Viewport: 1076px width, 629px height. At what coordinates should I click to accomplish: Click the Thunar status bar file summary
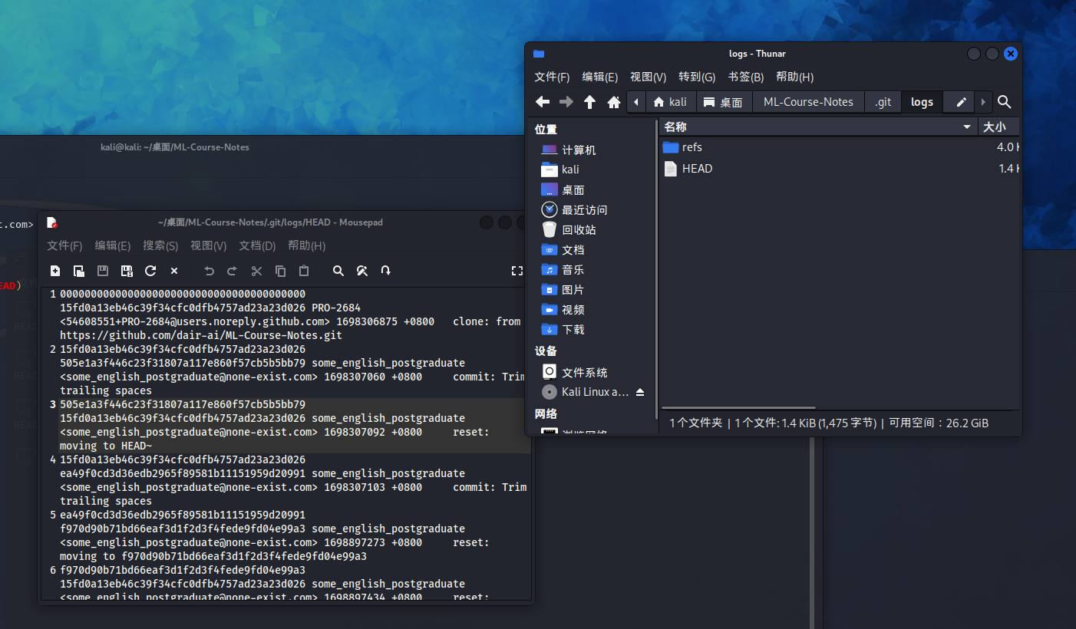[x=829, y=423]
